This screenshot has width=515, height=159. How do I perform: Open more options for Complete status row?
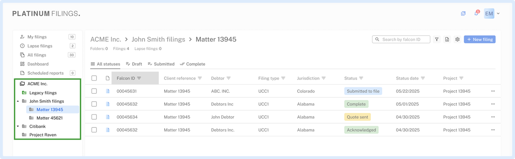pos(493,104)
